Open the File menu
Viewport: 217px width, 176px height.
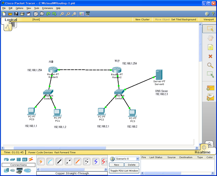click(x=4, y=8)
